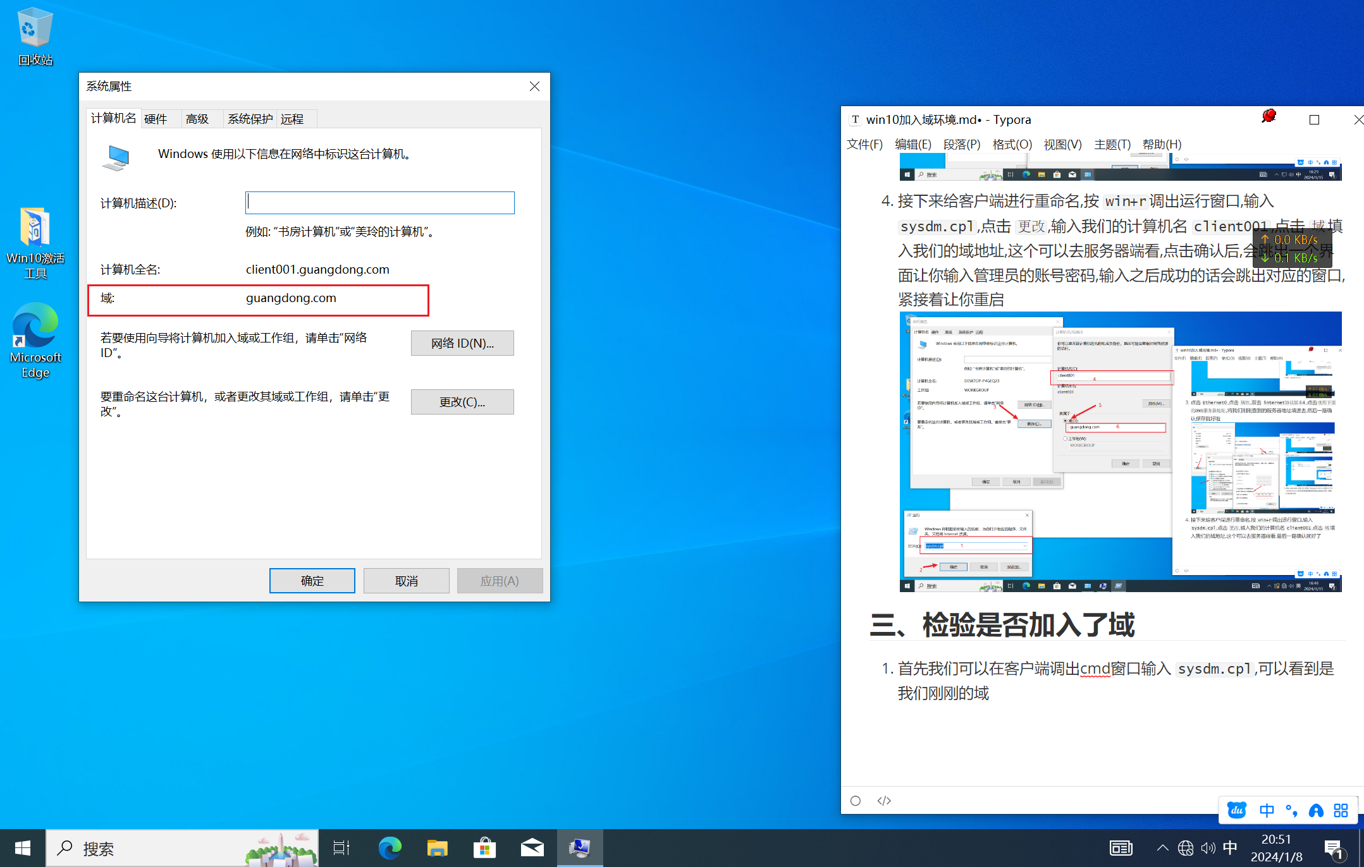Toggle the taskbar IME language indicator
The height and width of the screenshot is (867, 1364).
(1230, 848)
